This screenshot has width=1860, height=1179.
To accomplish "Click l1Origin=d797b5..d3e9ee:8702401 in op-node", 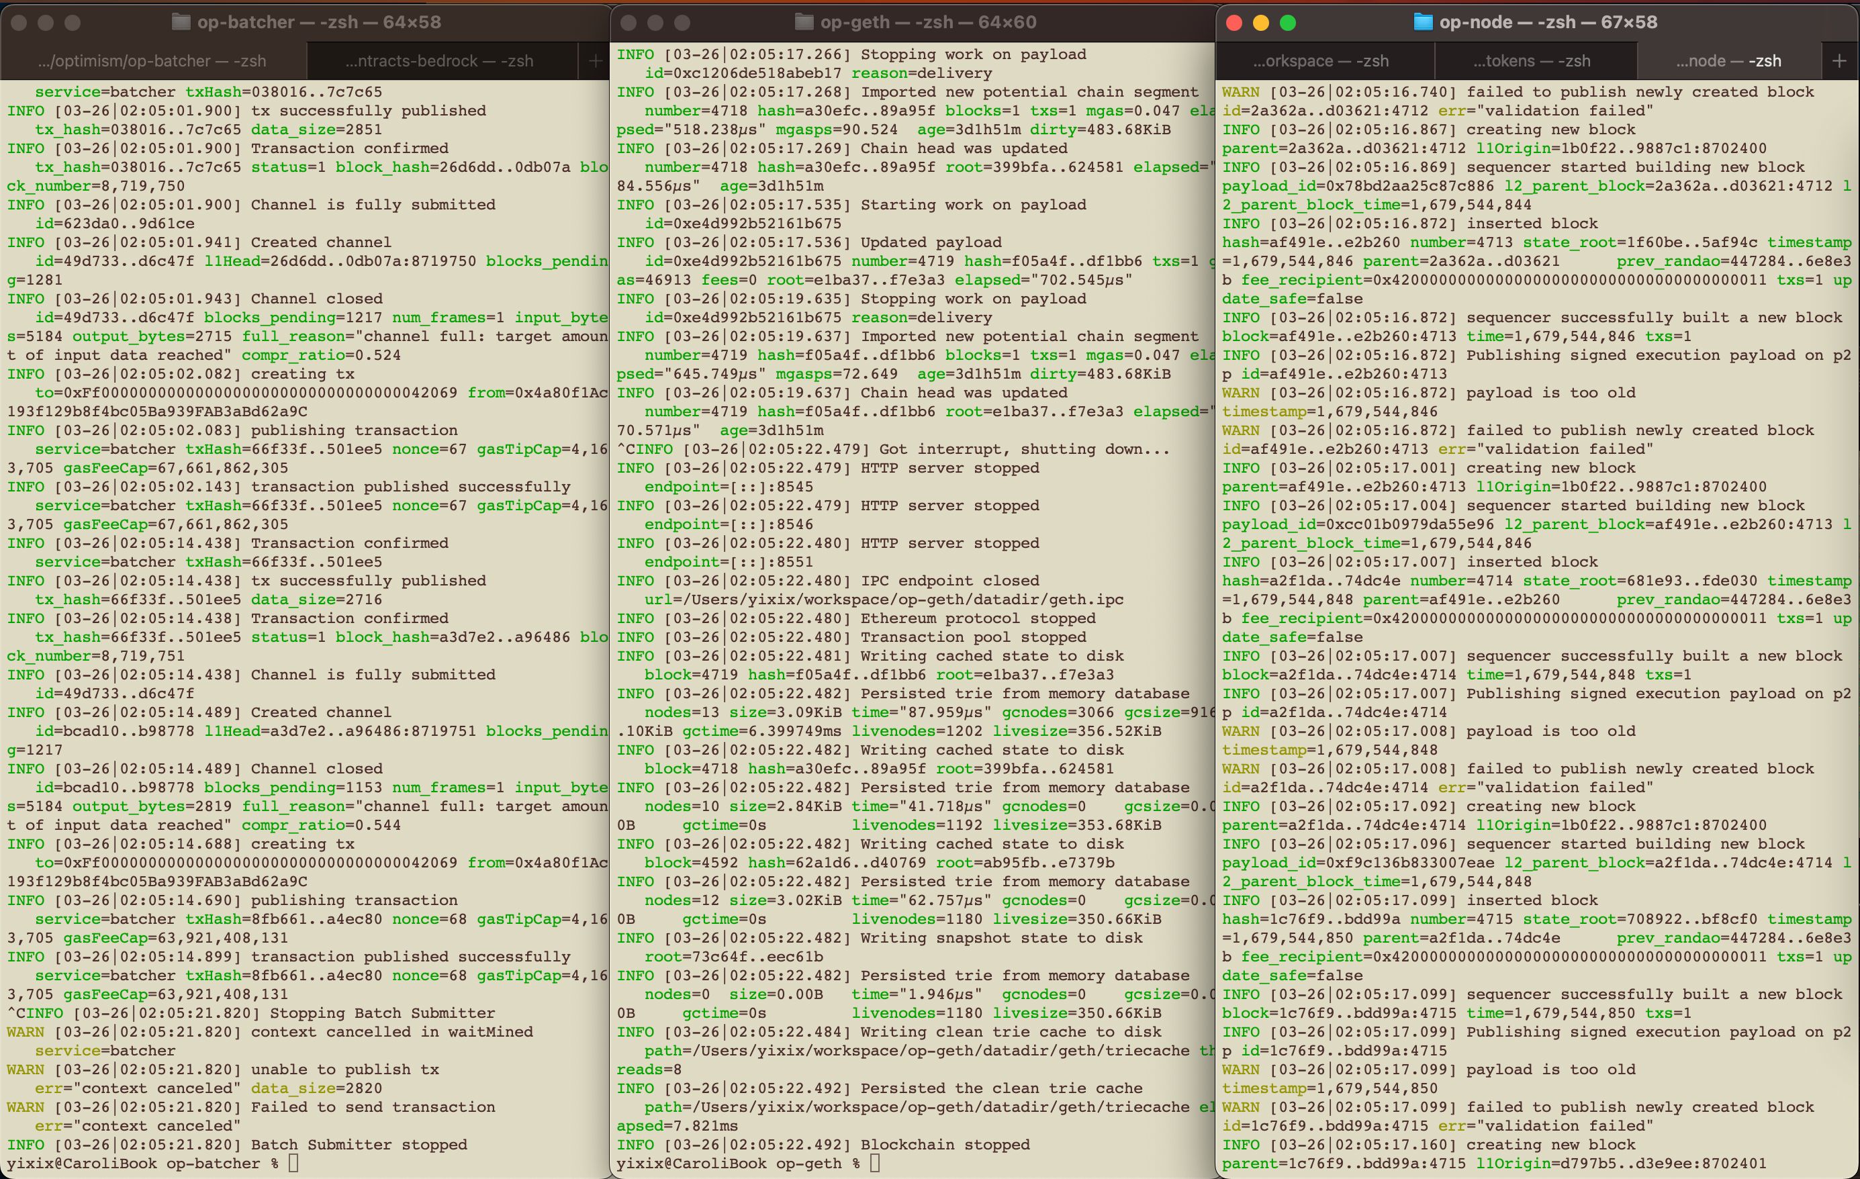I will click(1622, 1163).
